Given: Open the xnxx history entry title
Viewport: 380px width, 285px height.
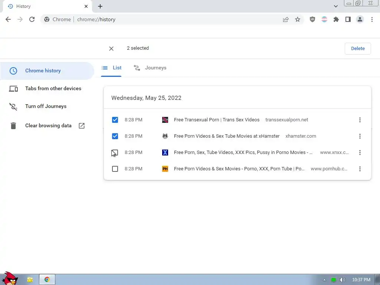Looking at the screenshot, I should point(243,153).
